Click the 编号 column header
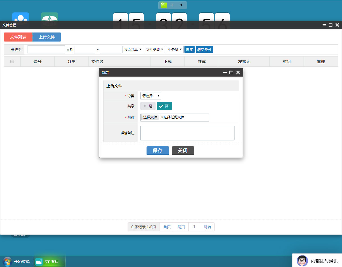342x267 pixels. (x=37, y=61)
